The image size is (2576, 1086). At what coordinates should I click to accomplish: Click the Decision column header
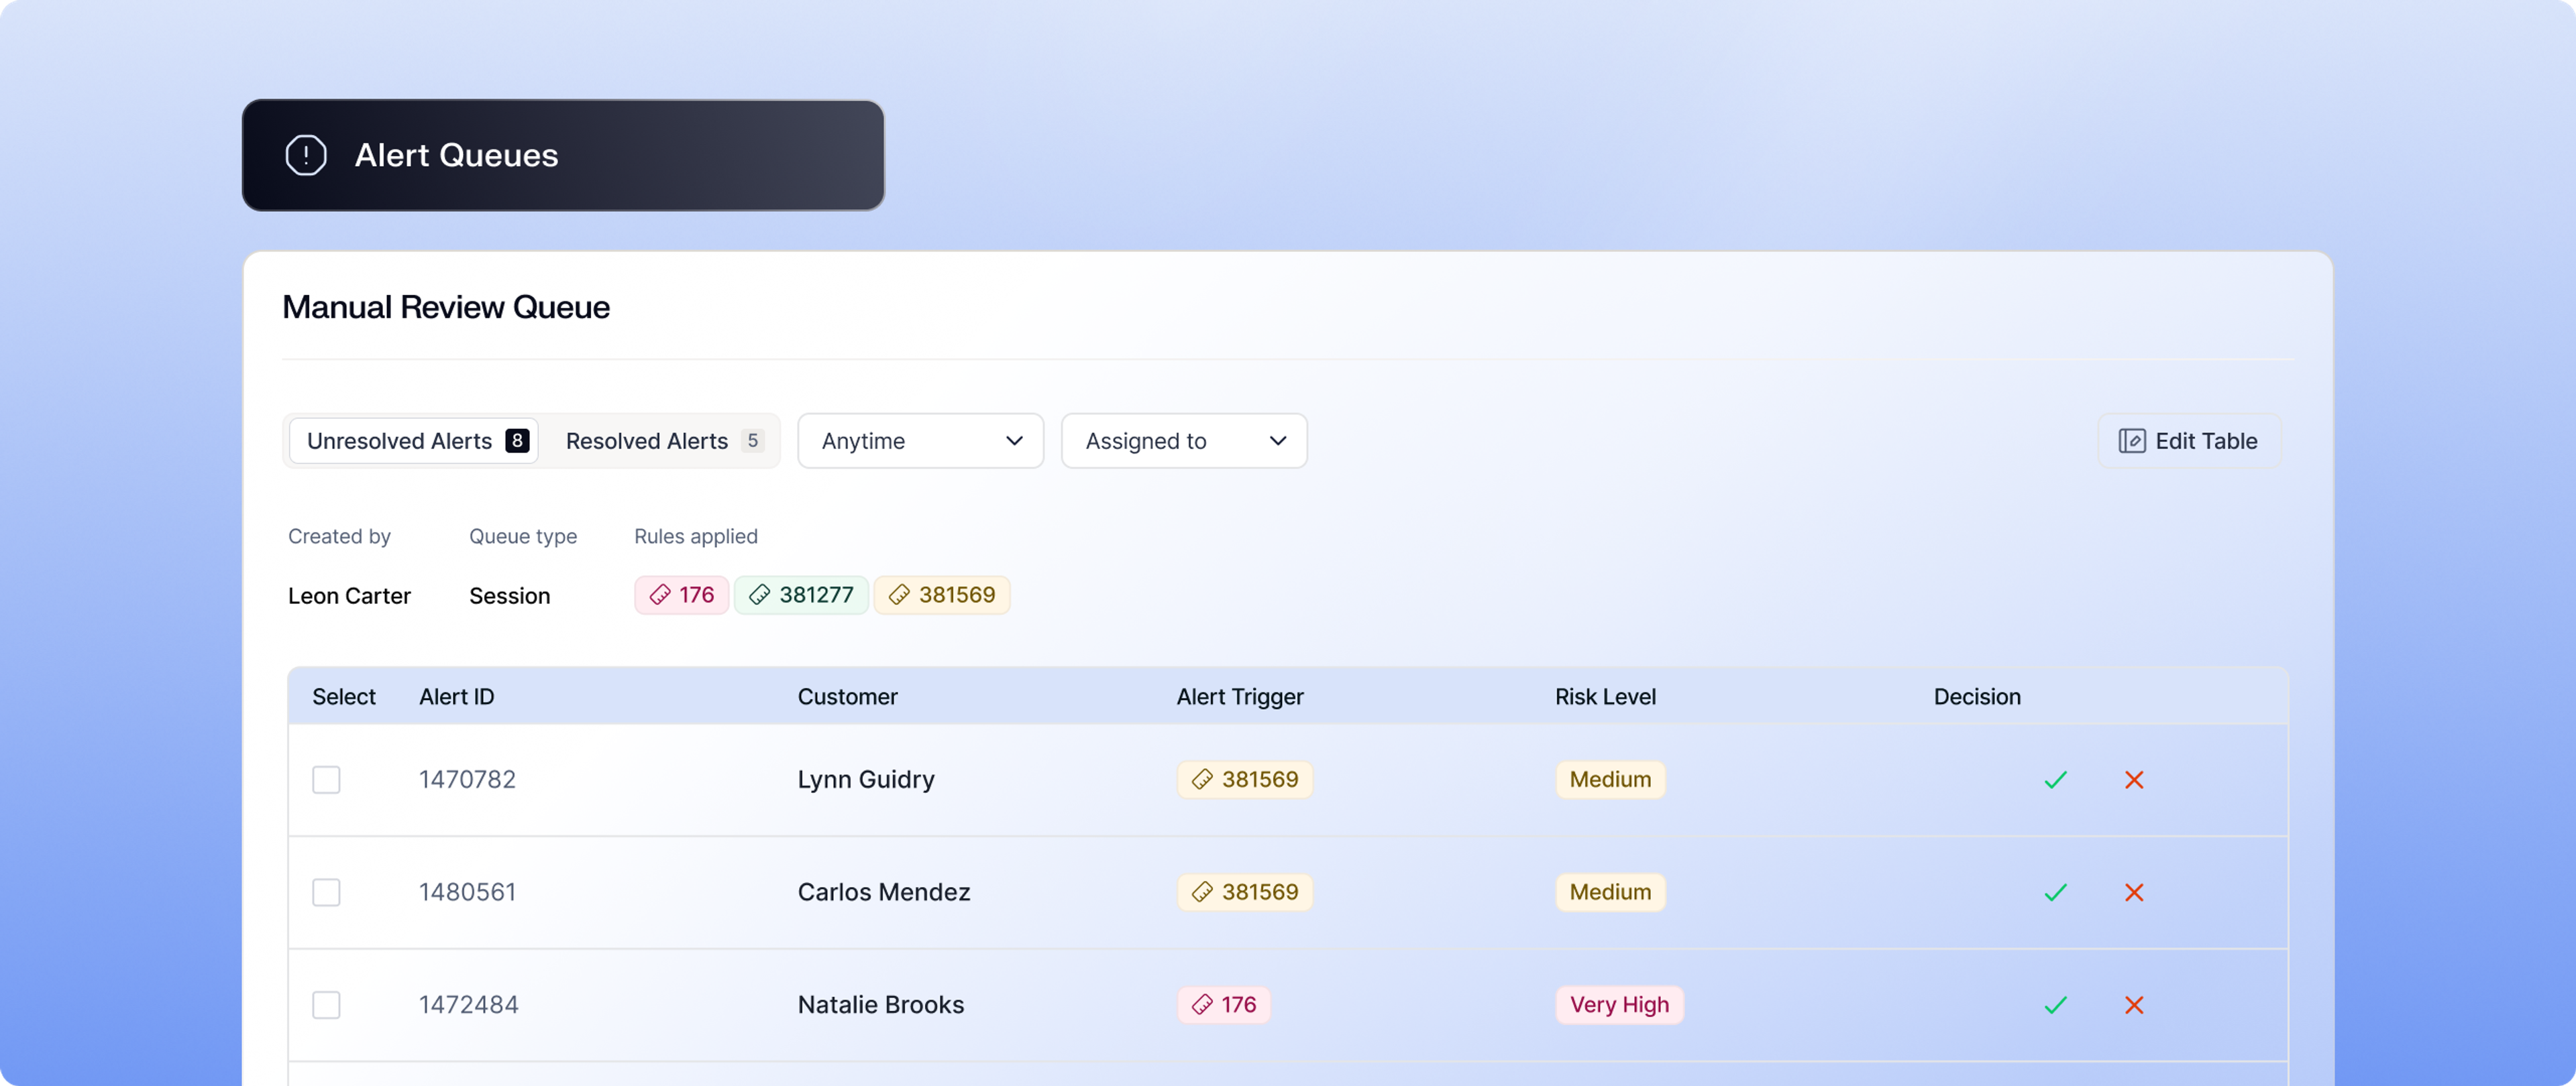[1977, 697]
